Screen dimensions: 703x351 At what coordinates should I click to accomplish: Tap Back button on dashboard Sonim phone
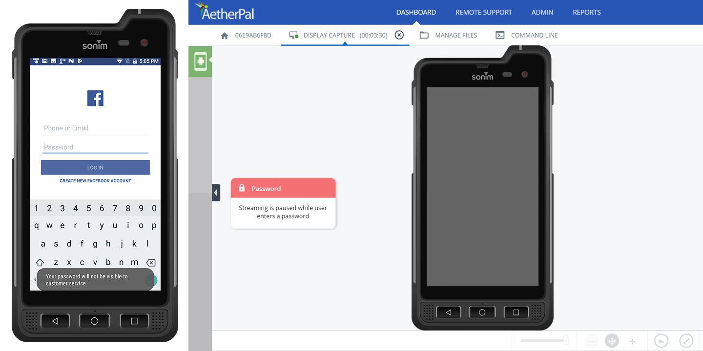point(449,312)
